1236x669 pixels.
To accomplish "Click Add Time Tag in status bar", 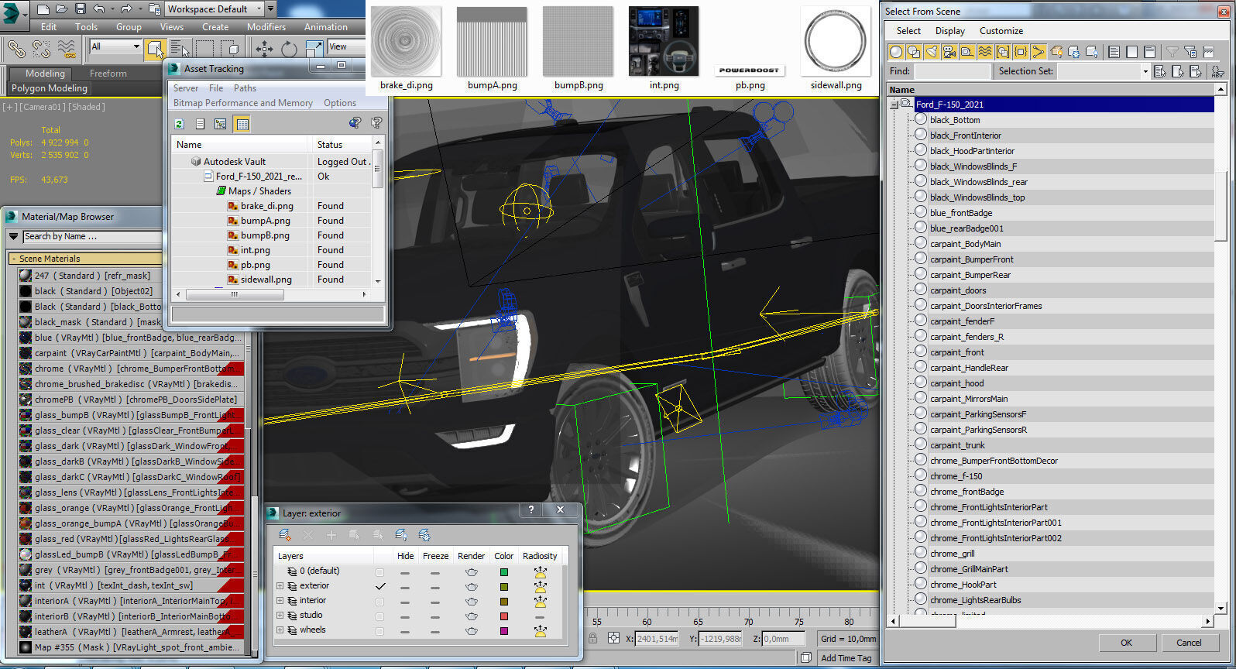I will point(846,658).
